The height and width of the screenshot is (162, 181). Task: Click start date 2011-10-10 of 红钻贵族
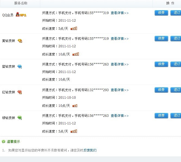67,98
